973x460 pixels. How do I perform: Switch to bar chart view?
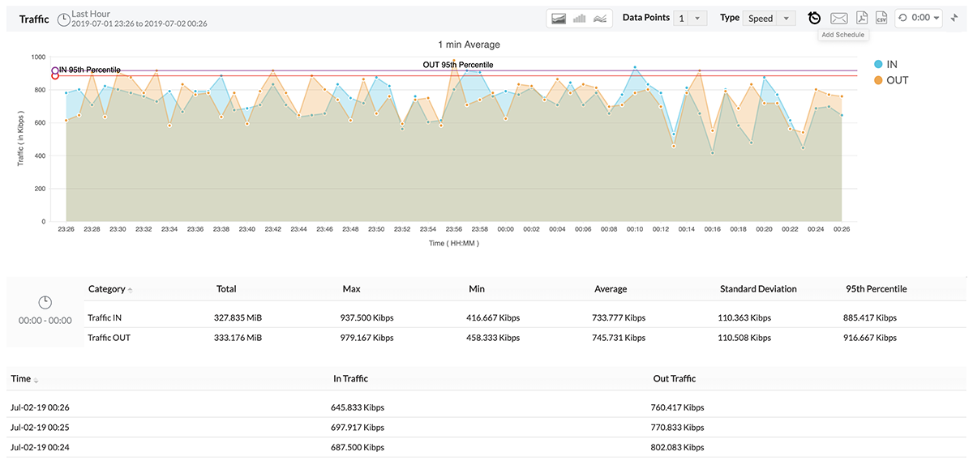(x=579, y=18)
